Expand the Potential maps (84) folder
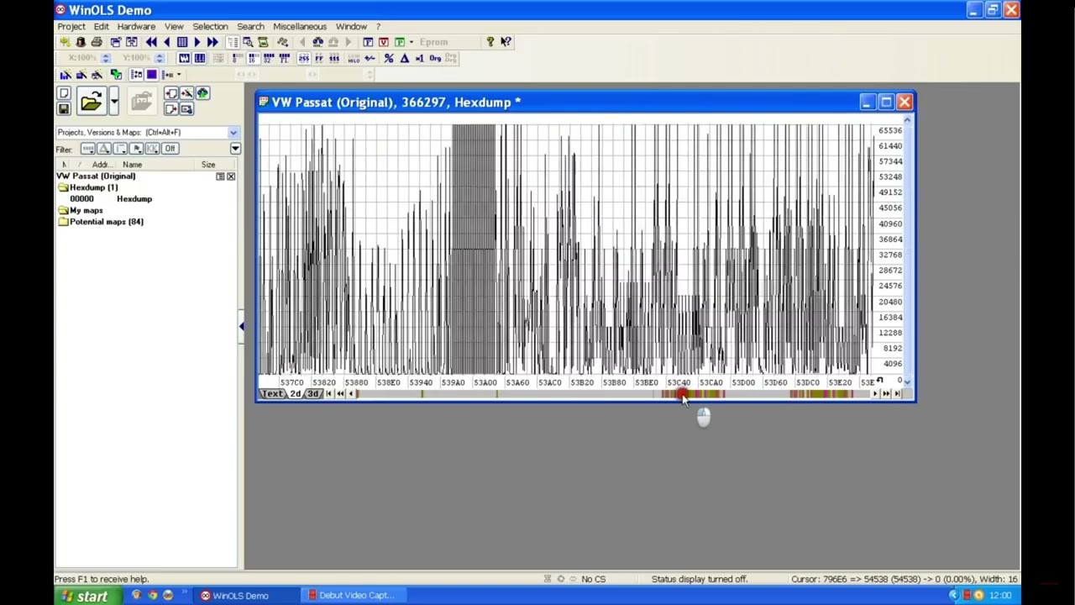 (x=101, y=222)
